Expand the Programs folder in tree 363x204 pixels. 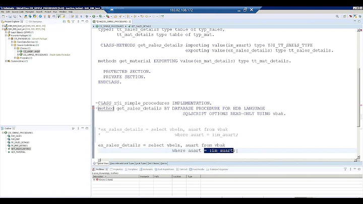(x=15, y=58)
